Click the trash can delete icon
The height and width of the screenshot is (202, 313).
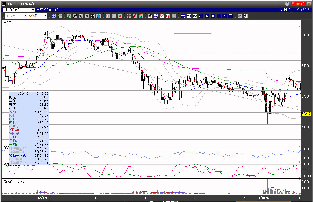tap(99, 16)
